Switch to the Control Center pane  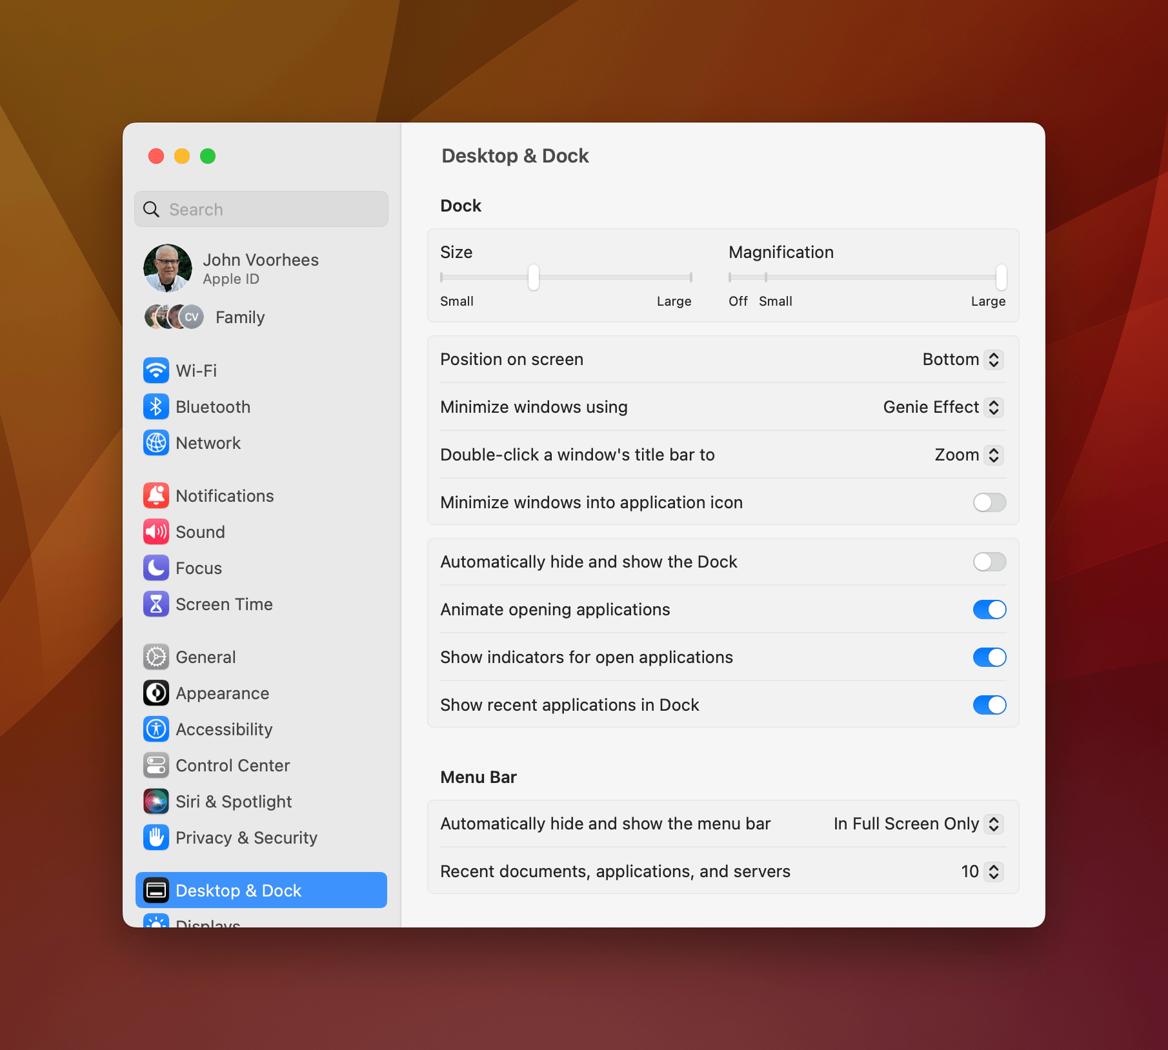232,766
